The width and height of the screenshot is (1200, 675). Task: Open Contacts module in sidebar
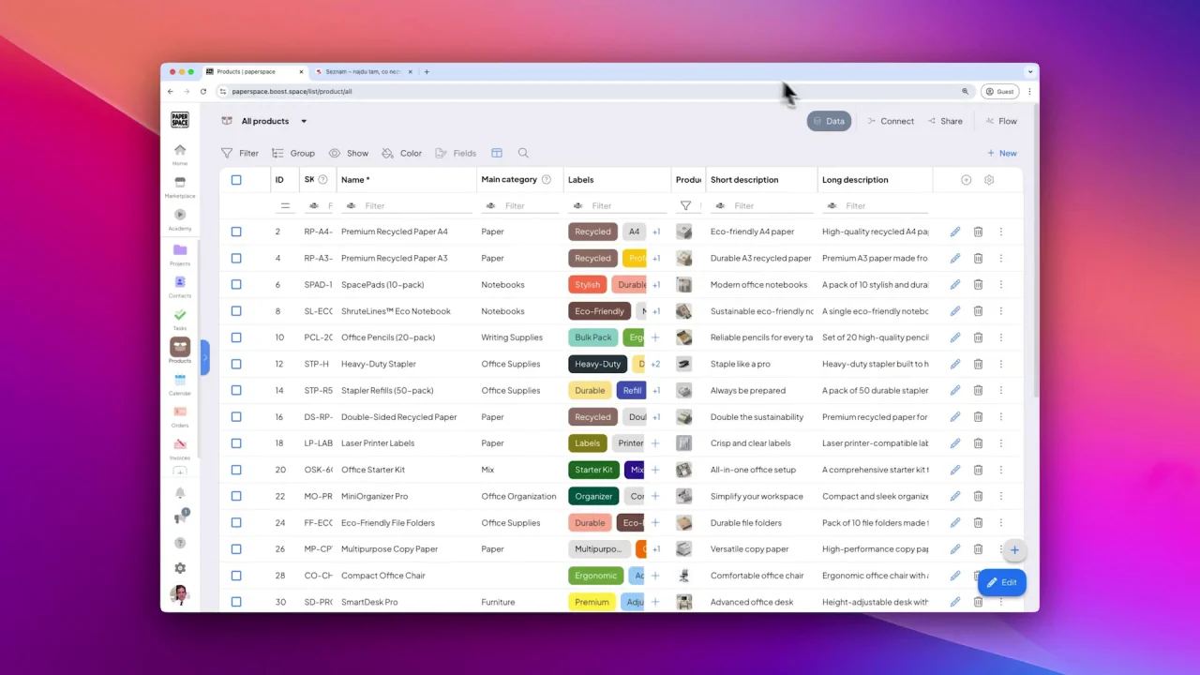click(x=180, y=286)
